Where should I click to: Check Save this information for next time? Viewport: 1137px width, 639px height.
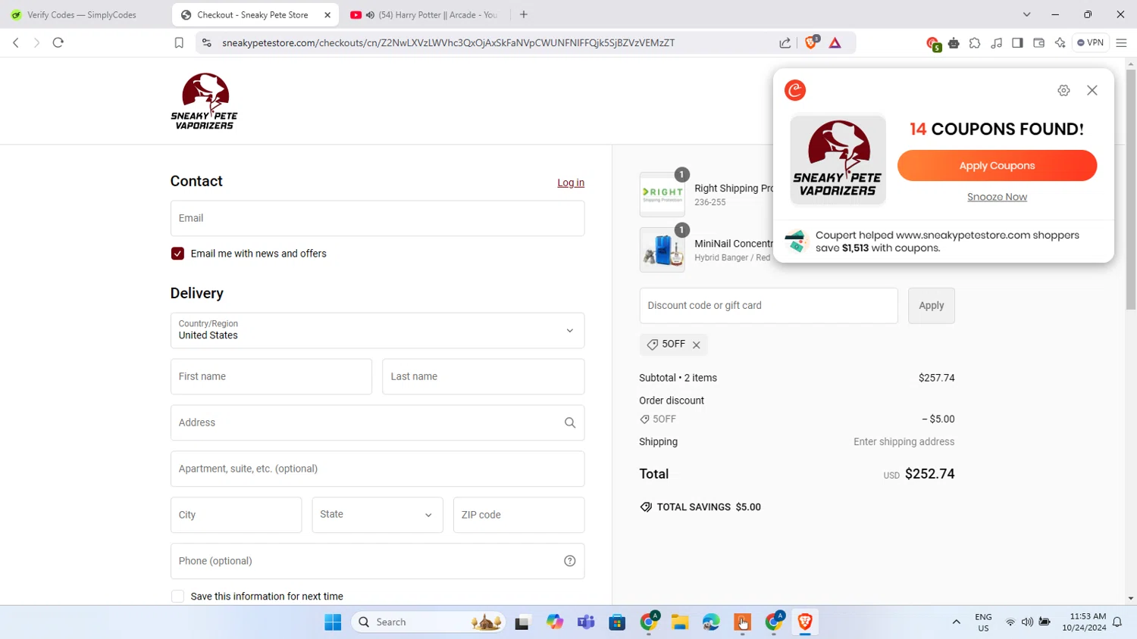click(x=177, y=597)
